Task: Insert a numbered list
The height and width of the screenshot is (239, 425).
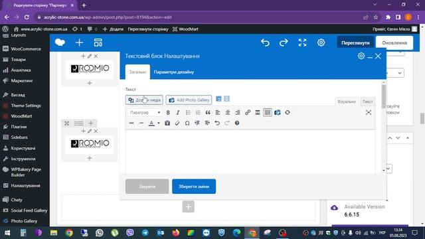Action: [x=198, y=112]
